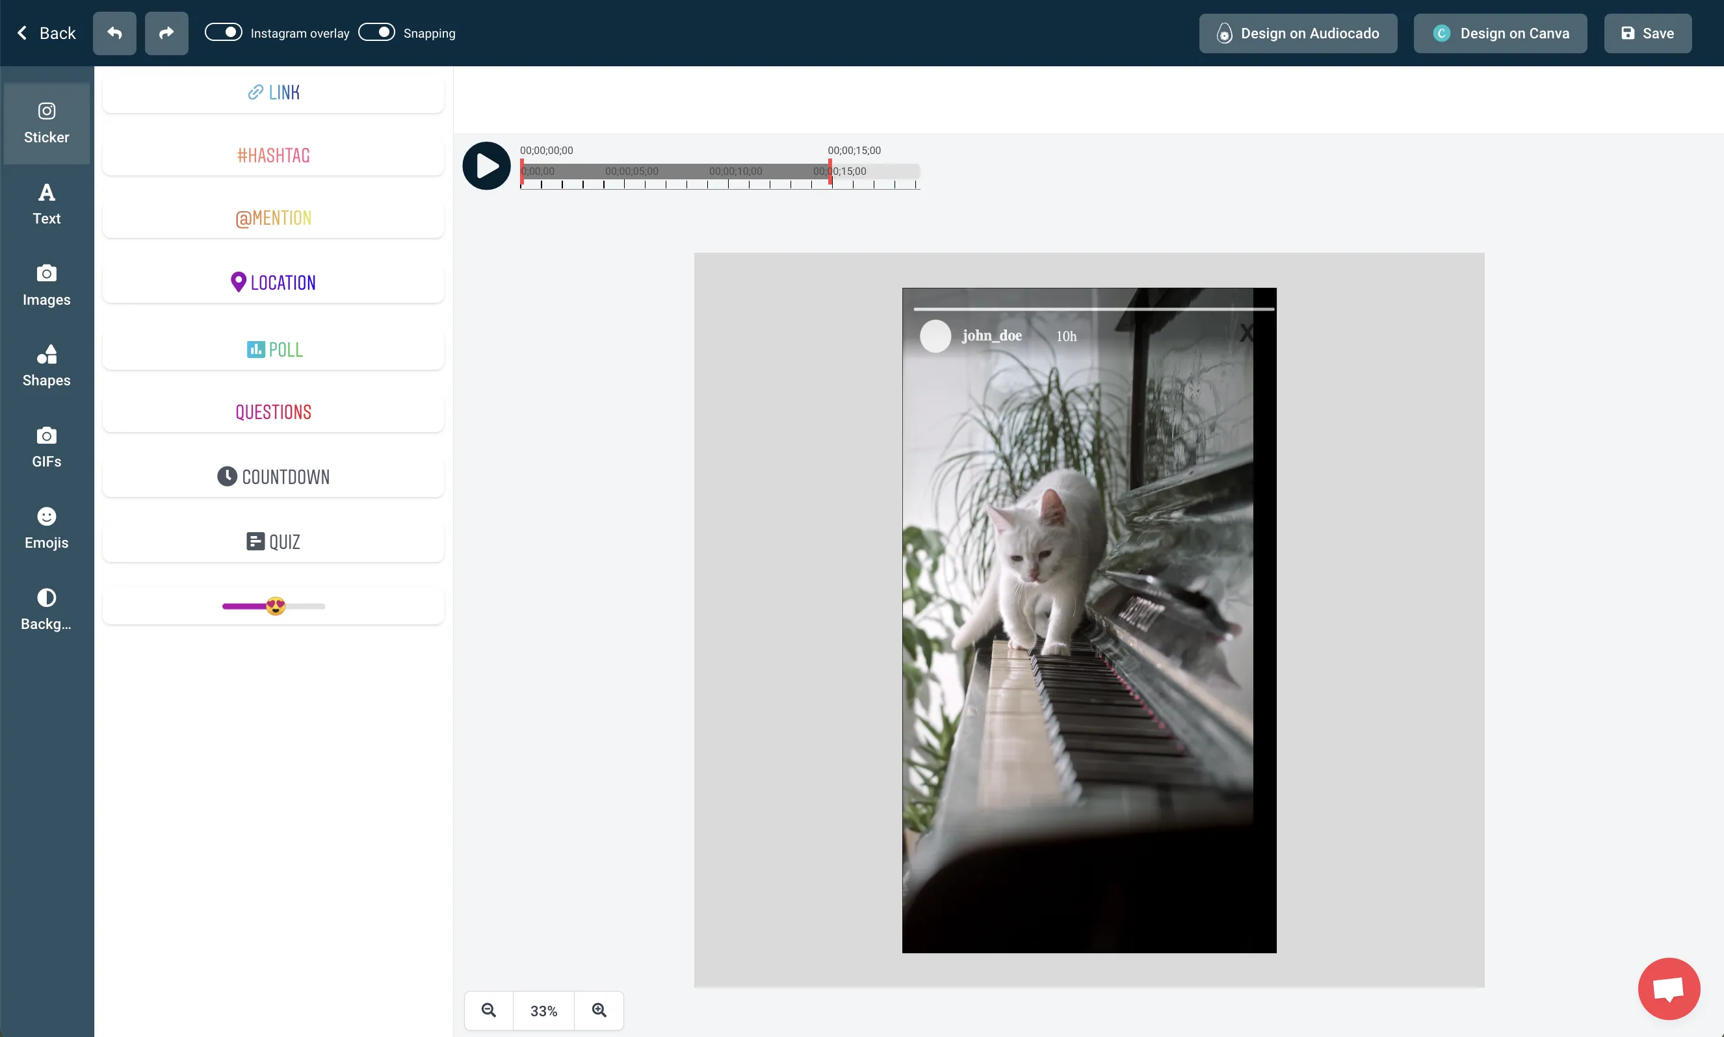
Task: Open the Text sidebar tab
Action: [47, 204]
